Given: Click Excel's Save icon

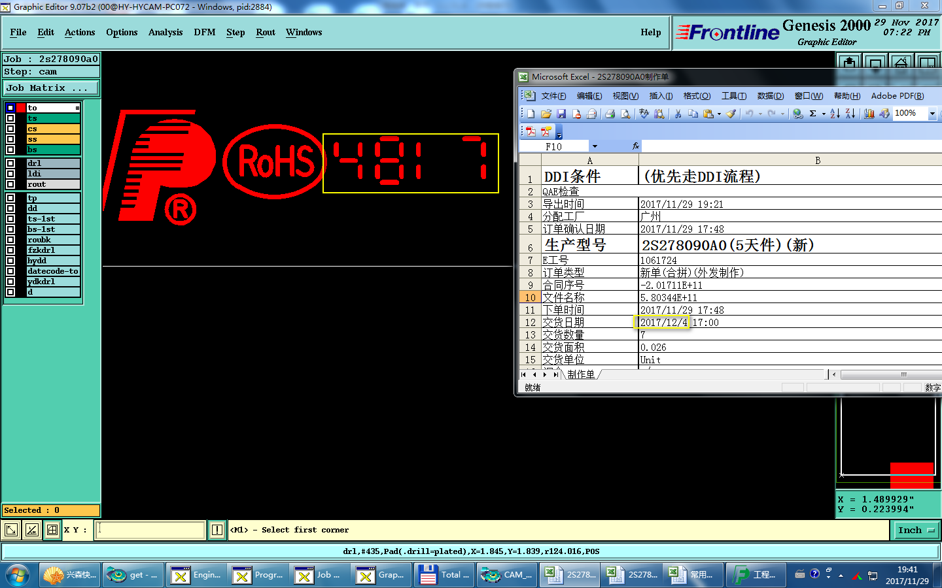Looking at the screenshot, I should pos(561,114).
